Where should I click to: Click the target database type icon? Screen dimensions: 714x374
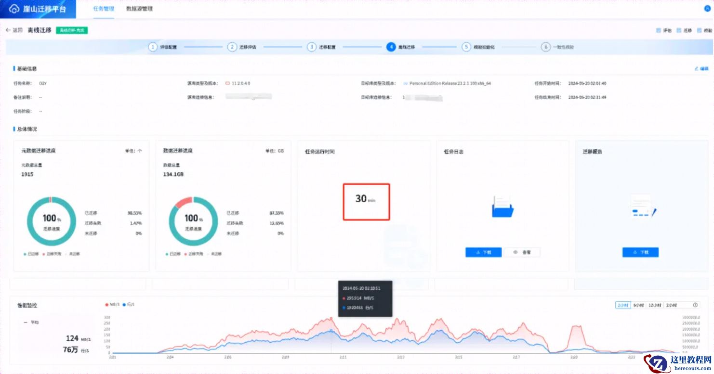[x=406, y=83]
